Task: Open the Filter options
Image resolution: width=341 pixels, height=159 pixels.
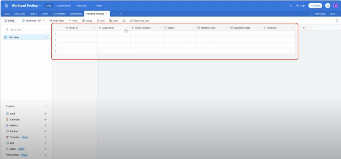Action: (x=73, y=21)
